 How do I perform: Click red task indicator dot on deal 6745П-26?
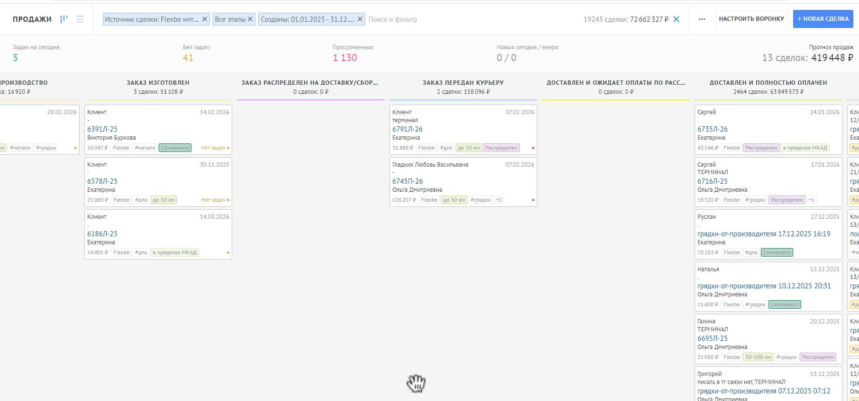pos(533,200)
